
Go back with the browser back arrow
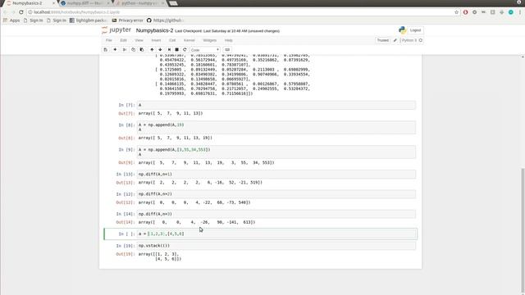[6, 12]
